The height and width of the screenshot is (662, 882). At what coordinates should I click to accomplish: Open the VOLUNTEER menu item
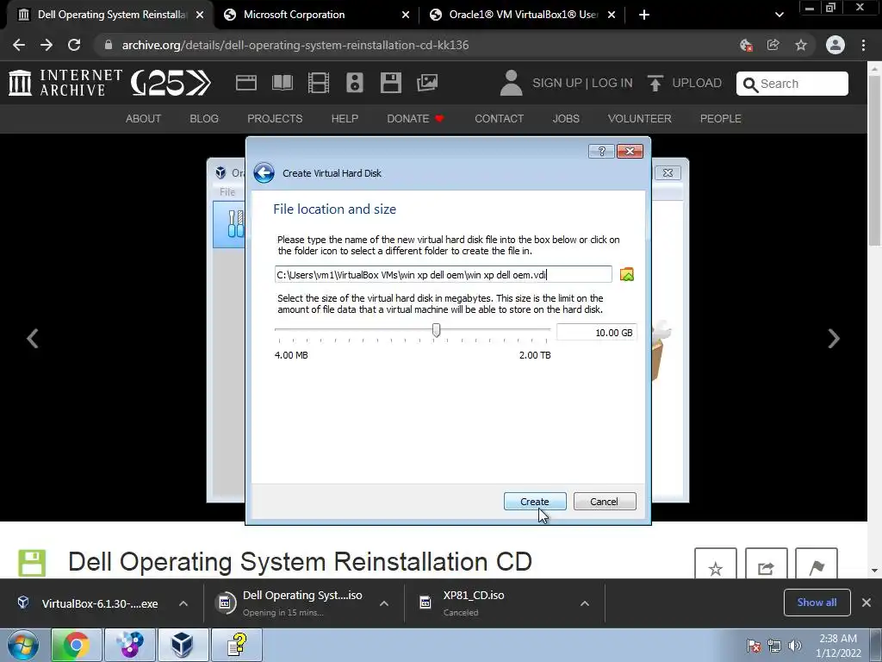[640, 119]
